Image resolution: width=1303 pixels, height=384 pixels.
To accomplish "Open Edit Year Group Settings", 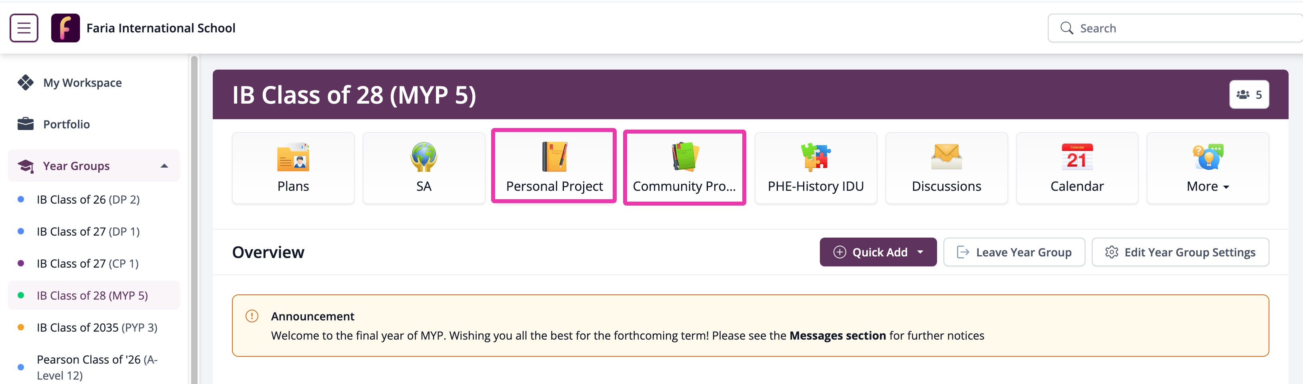I will click(1179, 252).
